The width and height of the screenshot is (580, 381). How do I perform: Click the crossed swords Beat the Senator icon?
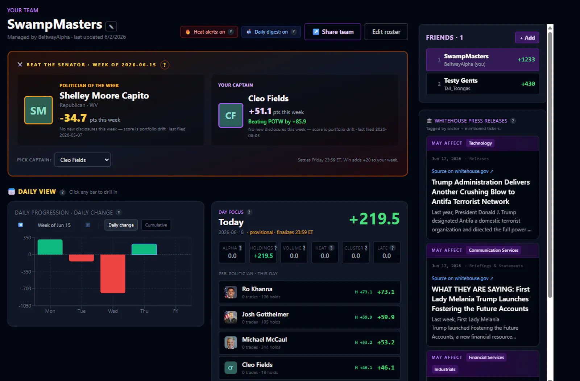tap(20, 64)
